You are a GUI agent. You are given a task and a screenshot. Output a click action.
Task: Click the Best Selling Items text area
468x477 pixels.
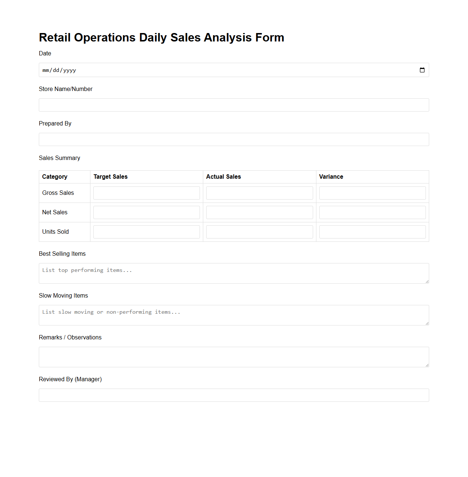click(x=234, y=273)
